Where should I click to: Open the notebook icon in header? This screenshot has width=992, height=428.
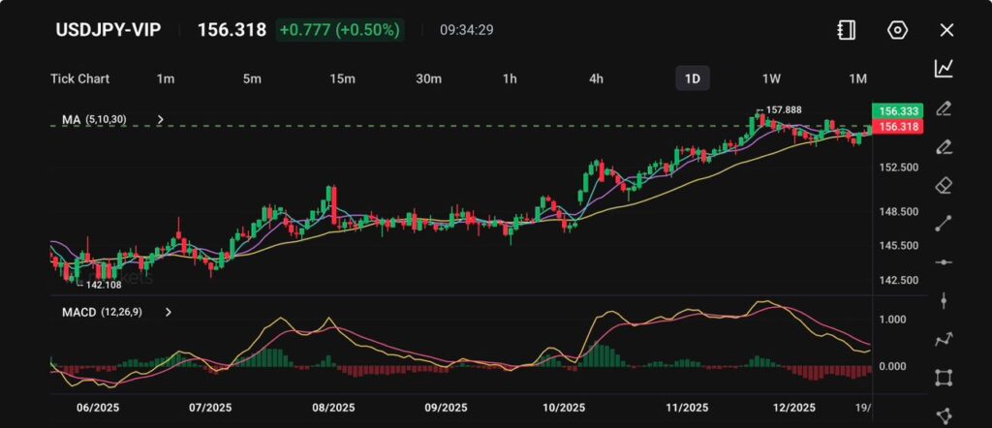tap(847, 30)
